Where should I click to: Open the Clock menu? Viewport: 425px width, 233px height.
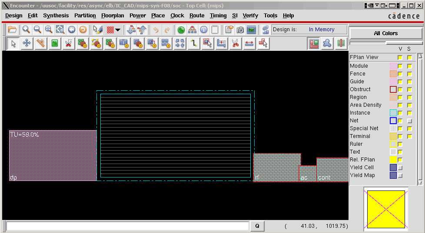177,16
